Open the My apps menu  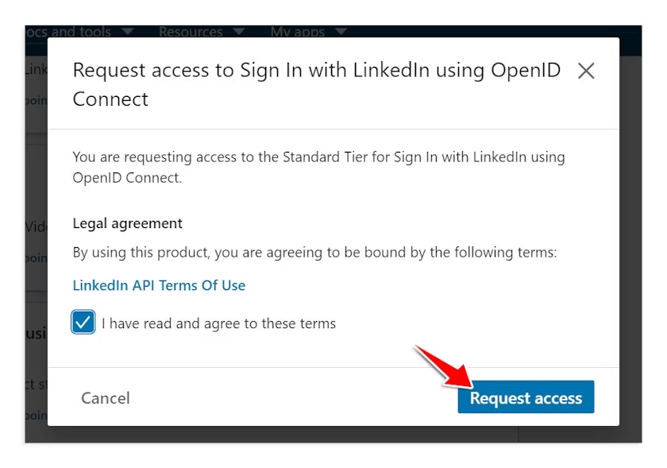tap(296, 31)
